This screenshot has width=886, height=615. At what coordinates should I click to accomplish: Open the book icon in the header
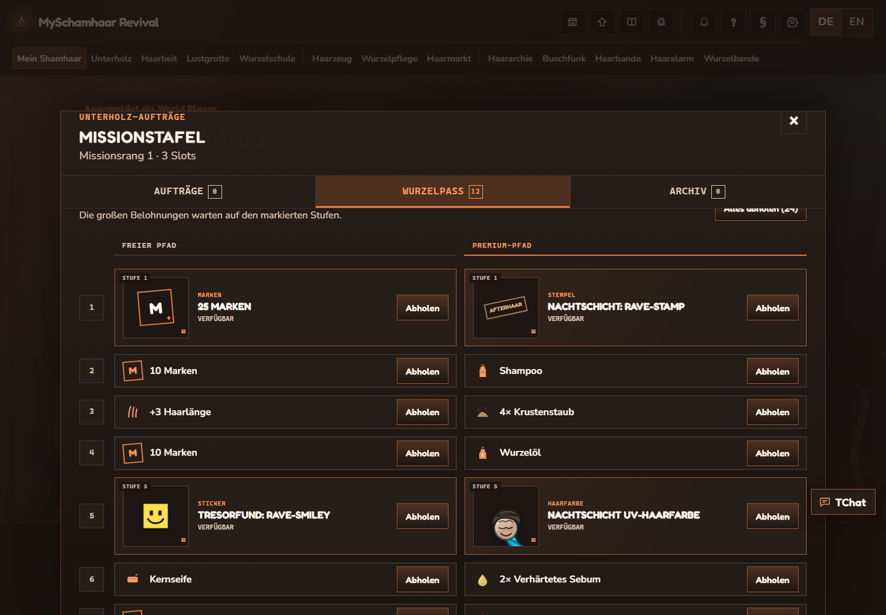tap(631, 22)
